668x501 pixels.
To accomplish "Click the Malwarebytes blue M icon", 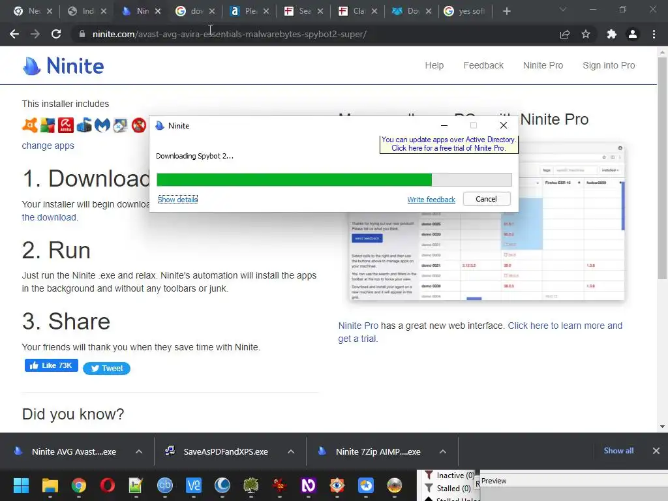I will click(x=102, y=125).
